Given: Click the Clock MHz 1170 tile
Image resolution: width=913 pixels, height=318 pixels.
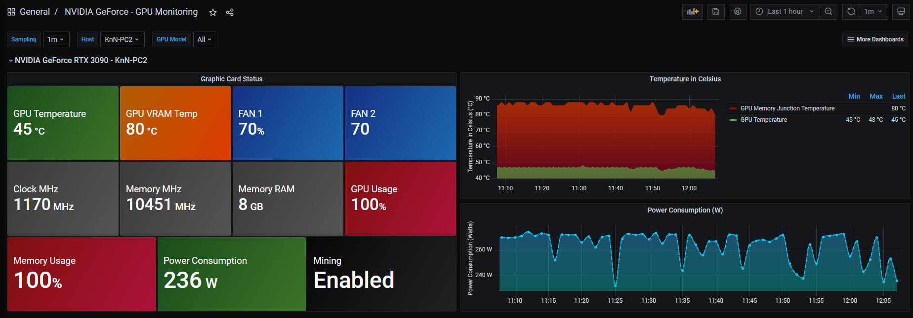Looking at the screenshot, I should pos(63,199).
